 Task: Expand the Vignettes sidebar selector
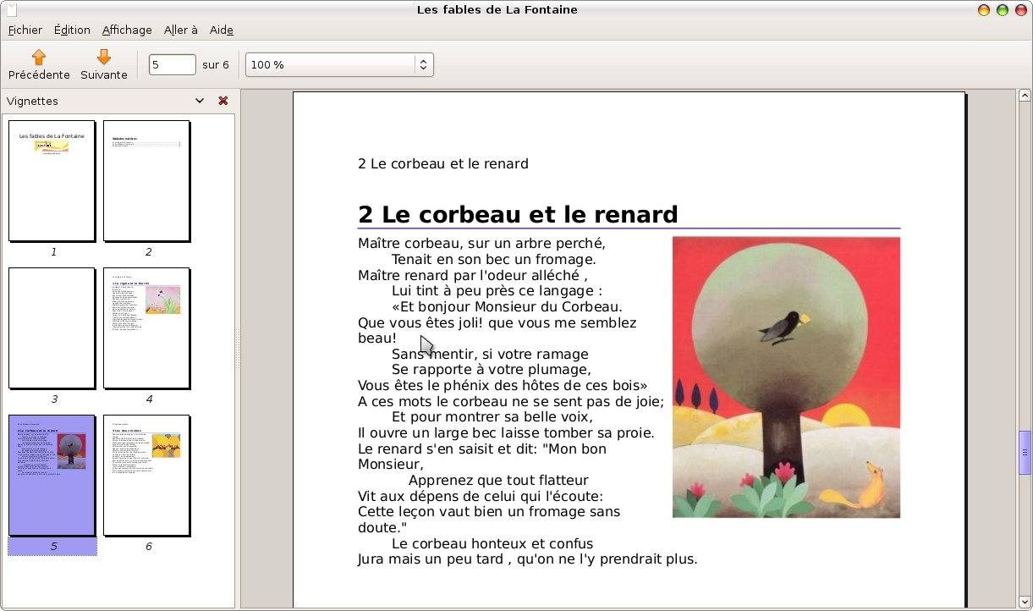point(200,101)
